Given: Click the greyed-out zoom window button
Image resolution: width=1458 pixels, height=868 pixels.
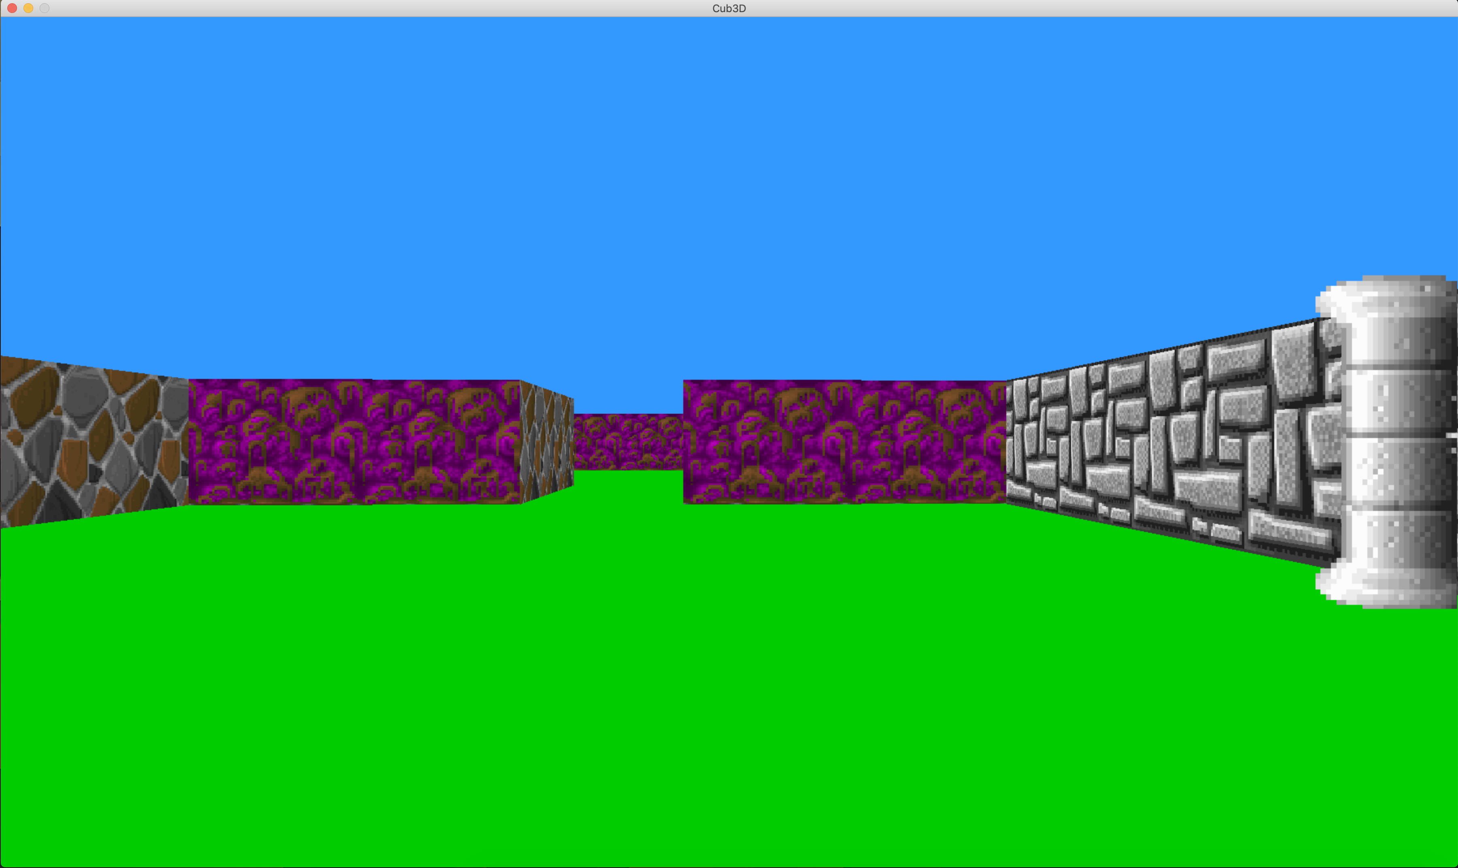Looking at the screenshot, I should (45, 8).
